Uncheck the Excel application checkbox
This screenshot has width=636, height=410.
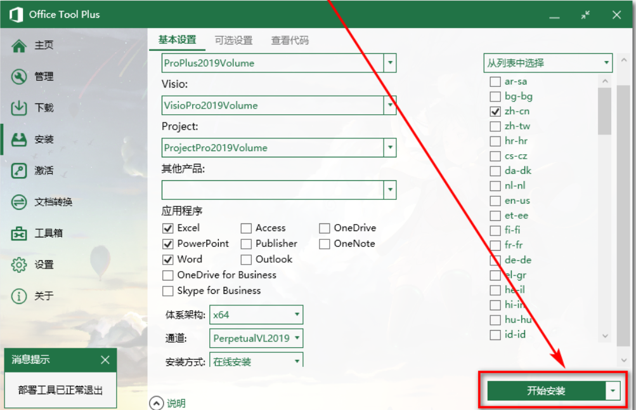pos(167,228)
